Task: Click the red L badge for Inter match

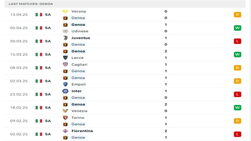Action: [x=237, y=94]
